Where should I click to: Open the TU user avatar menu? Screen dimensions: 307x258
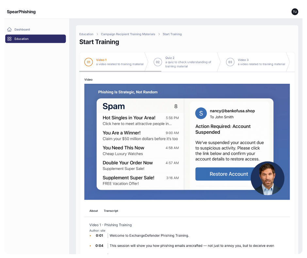pos(295,12)
